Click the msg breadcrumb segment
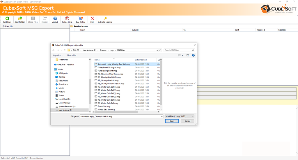 click(111, 50)
